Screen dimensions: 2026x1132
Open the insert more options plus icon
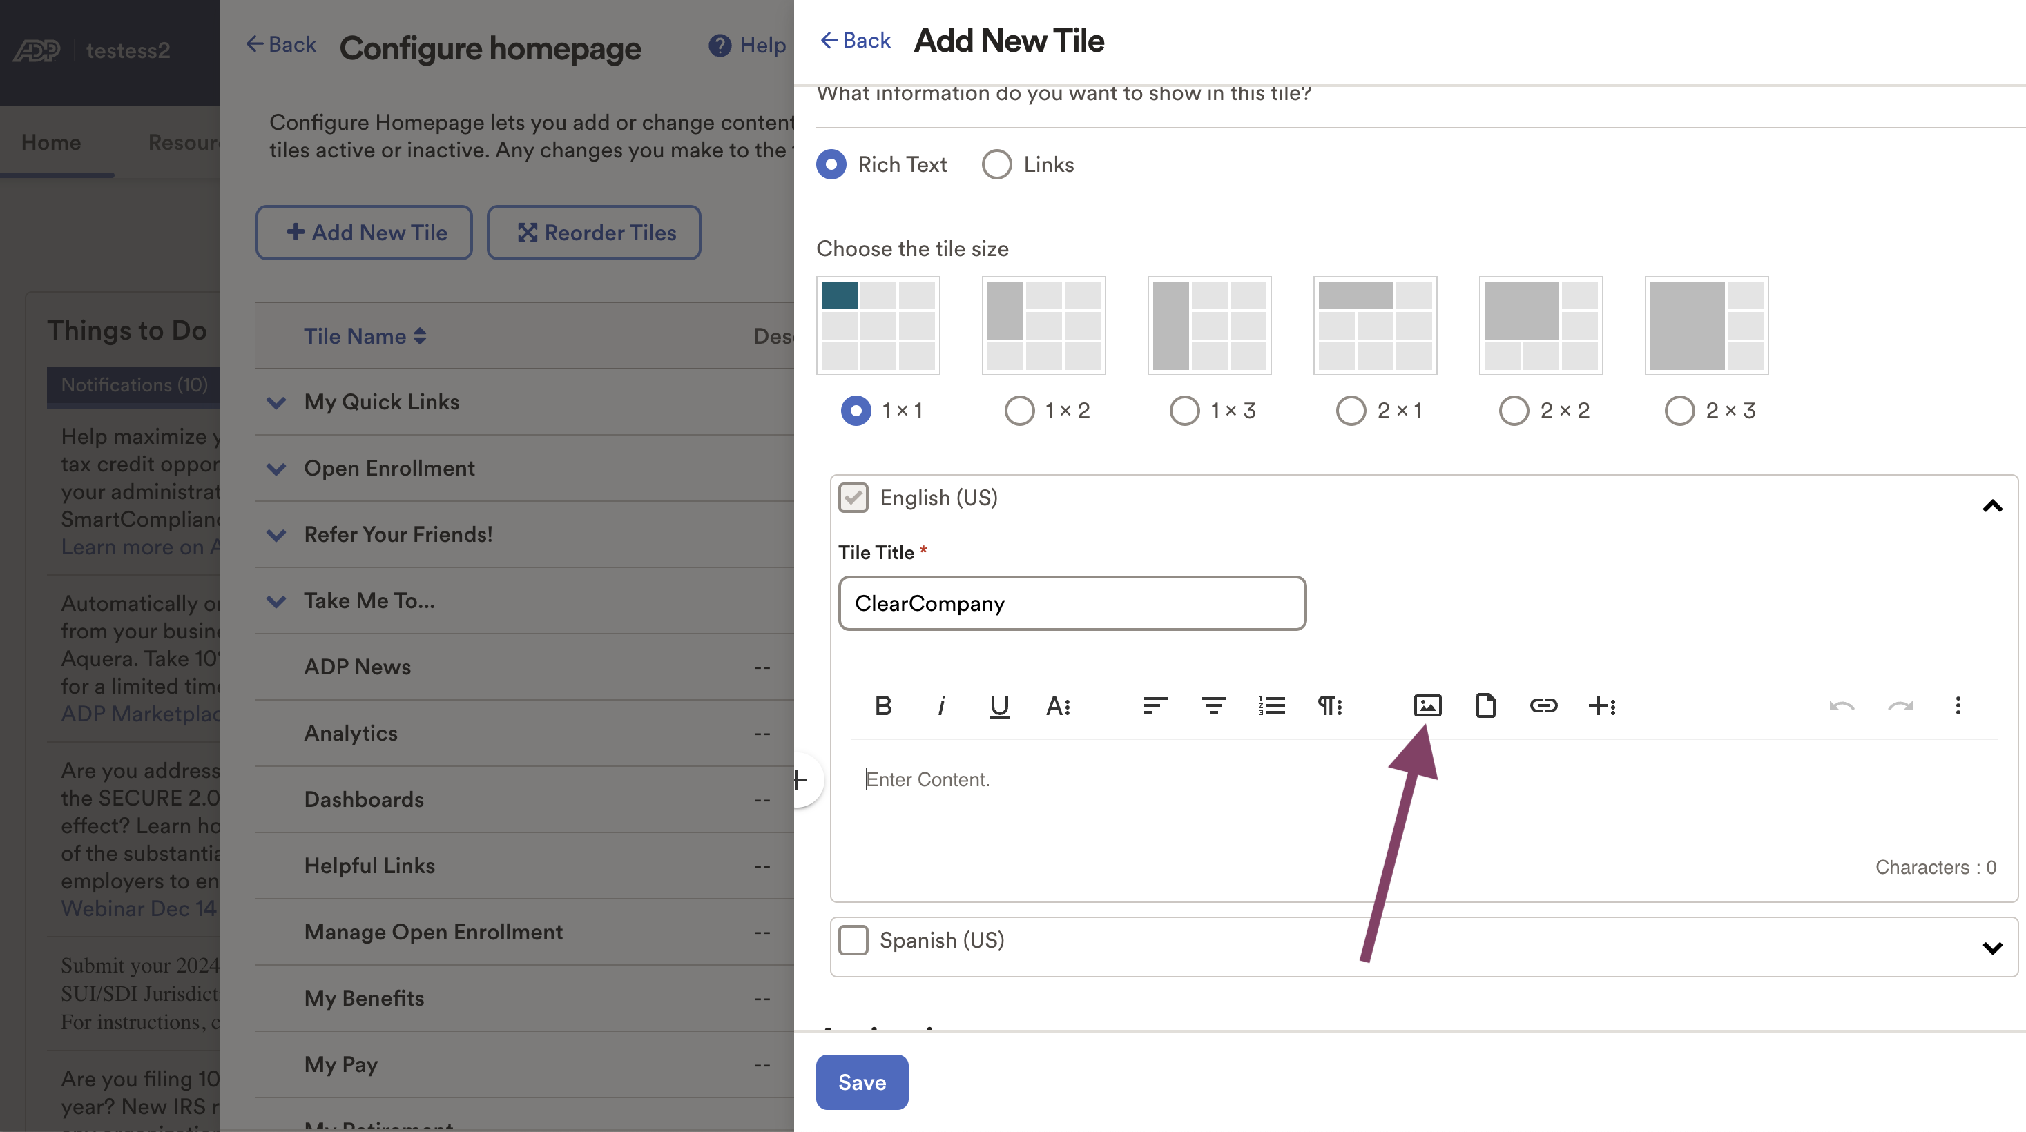1602,705
